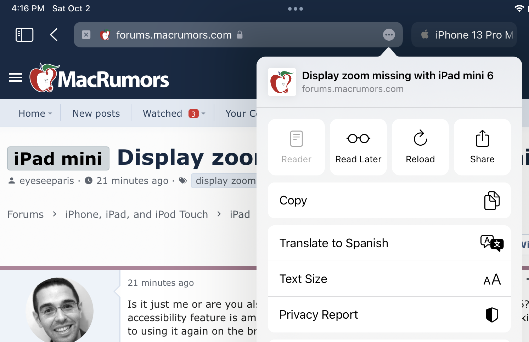Open the Home nav item

(x=32, y=114)
